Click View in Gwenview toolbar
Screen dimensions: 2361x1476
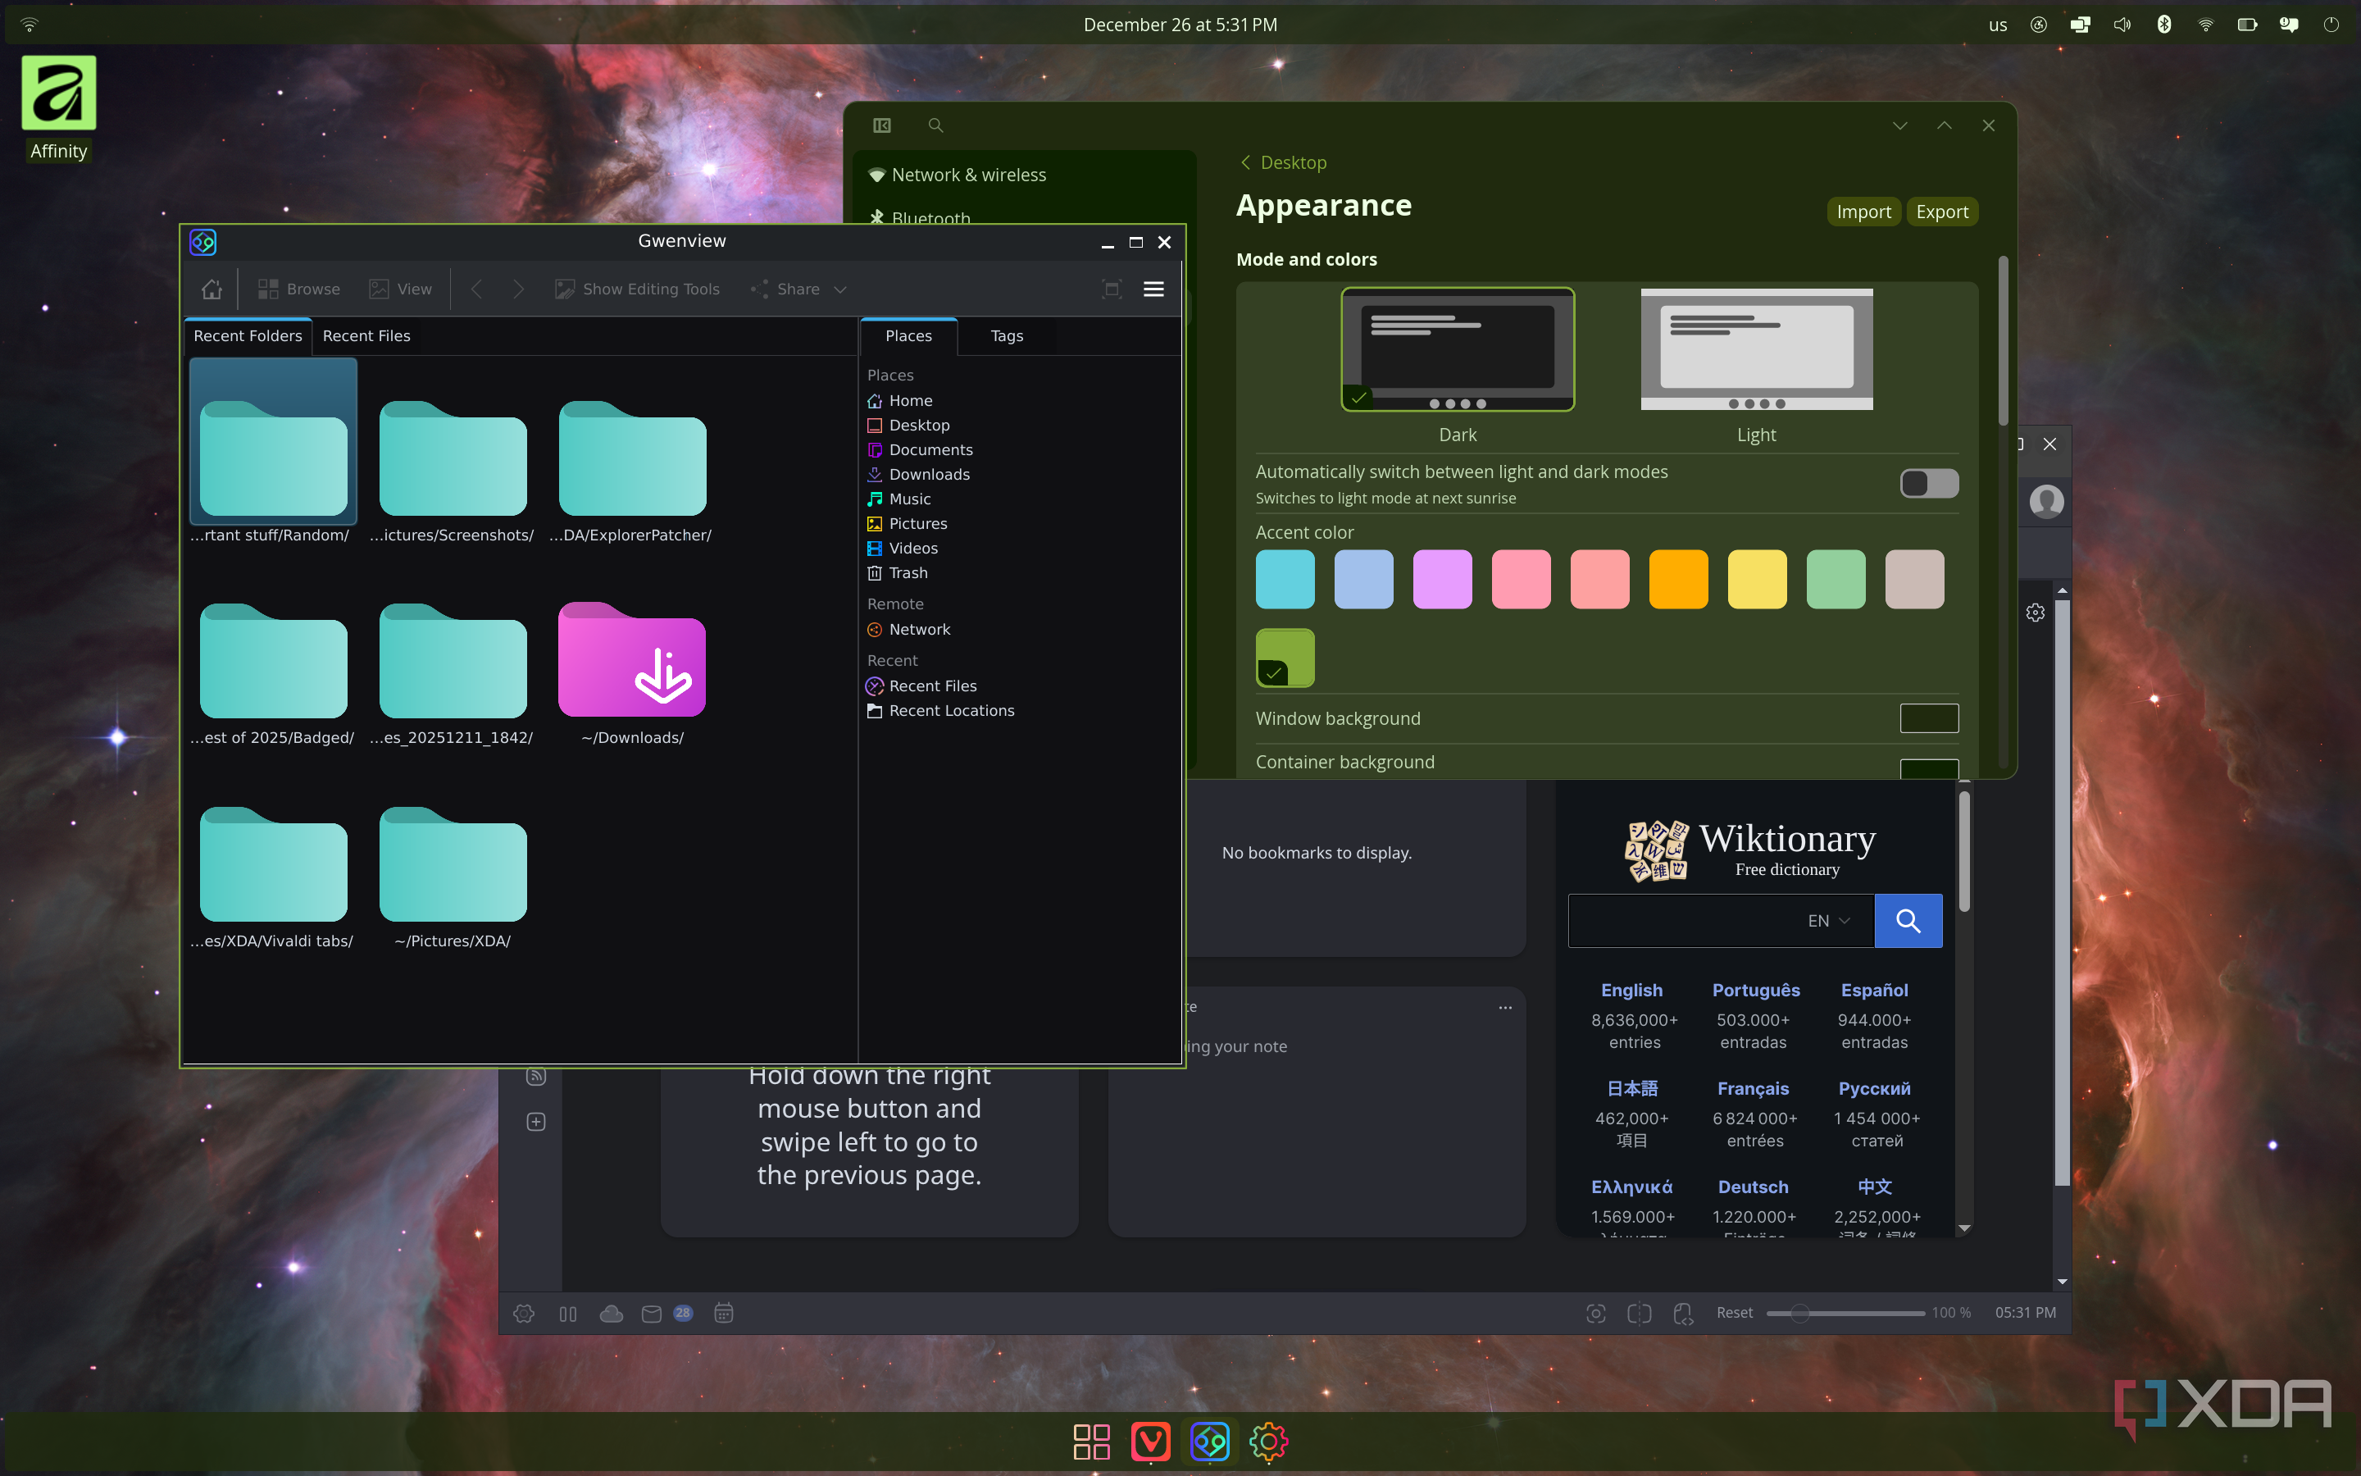400,289
